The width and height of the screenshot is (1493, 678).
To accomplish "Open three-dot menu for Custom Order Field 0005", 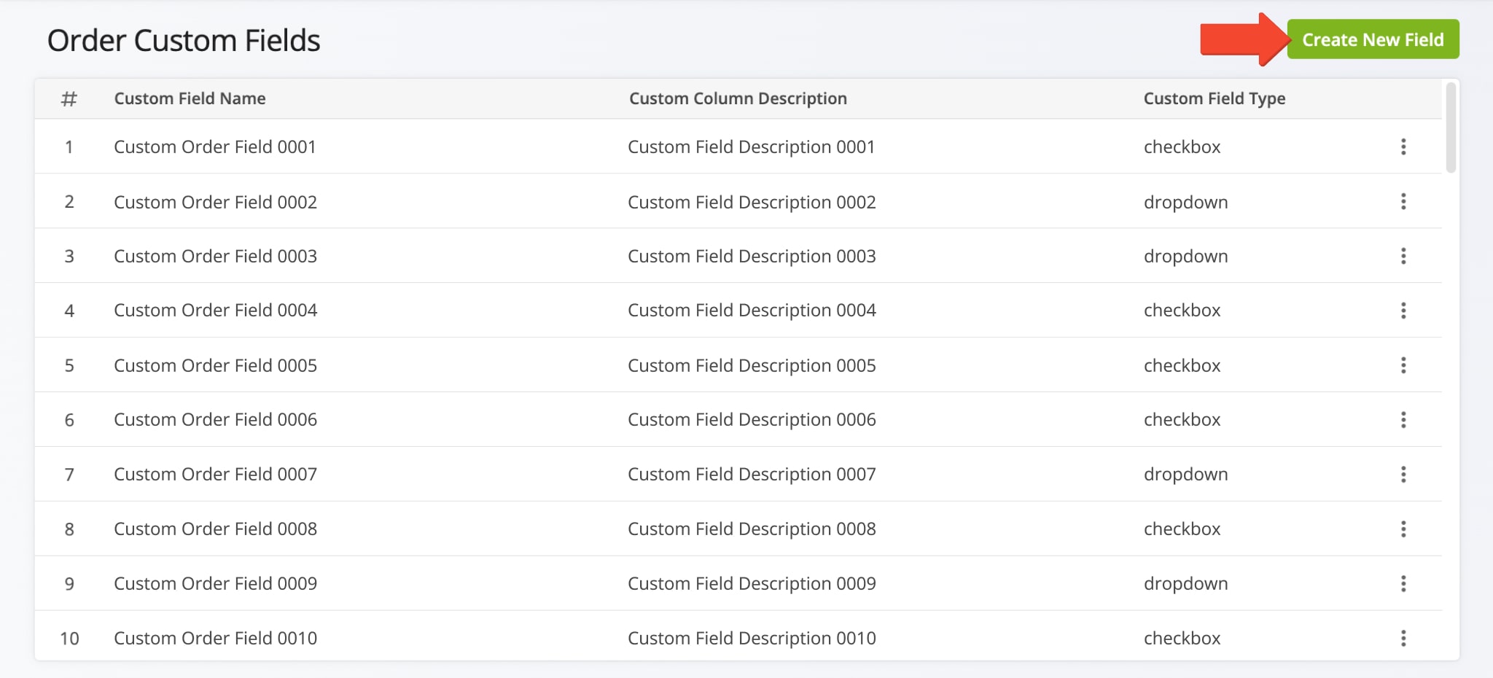I will (x=1403, y=365).
